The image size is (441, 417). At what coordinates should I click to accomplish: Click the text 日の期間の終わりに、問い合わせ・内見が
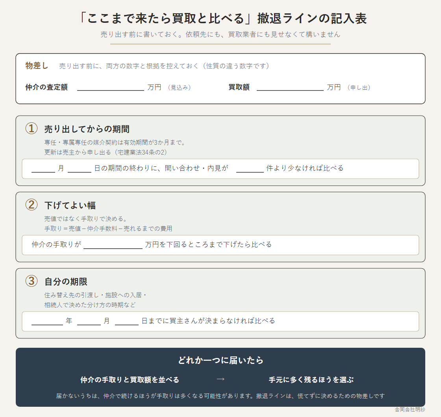point(161,168)
